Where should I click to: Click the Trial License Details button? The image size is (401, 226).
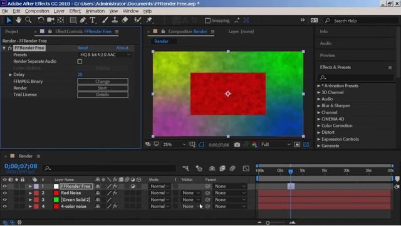point(103,95)
